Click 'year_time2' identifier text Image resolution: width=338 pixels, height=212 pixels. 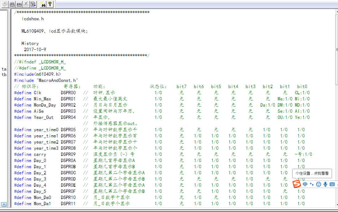(46, 142)
